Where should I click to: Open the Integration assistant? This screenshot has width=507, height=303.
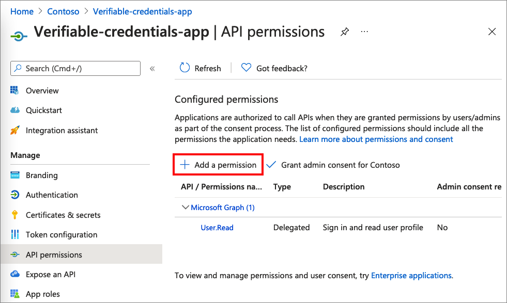[x=61, y=130]
